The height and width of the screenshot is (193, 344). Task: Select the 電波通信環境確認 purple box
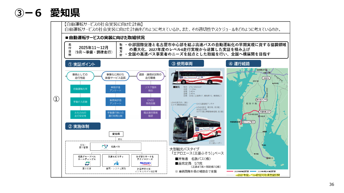(151, 115)
